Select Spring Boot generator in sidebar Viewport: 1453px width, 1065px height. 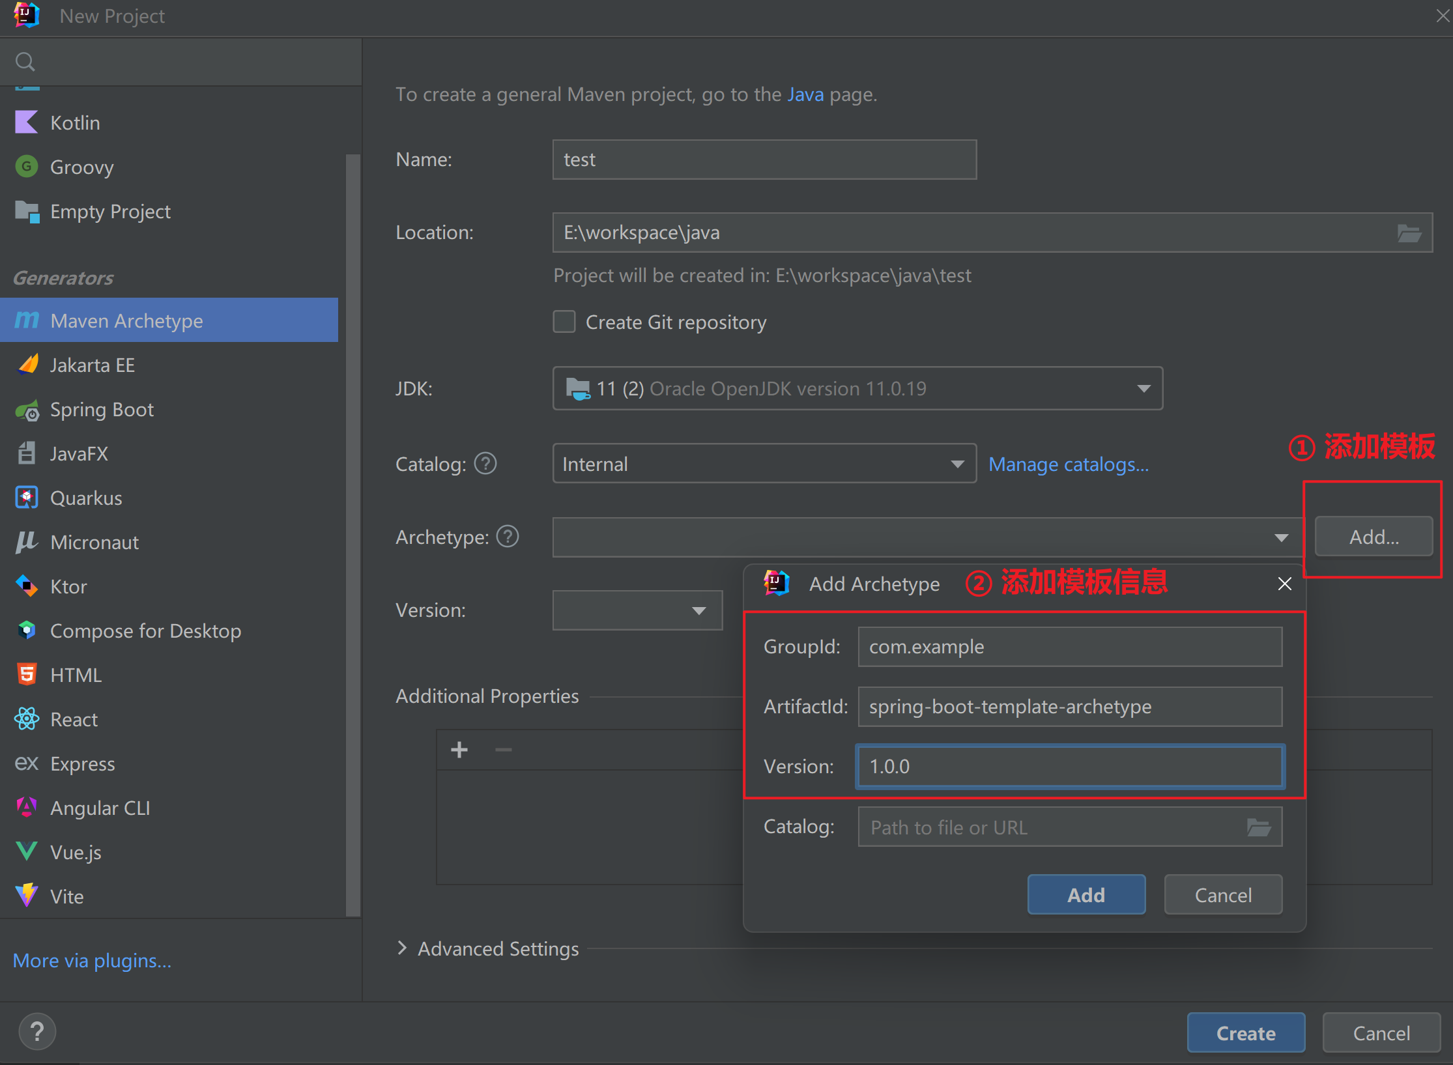coord(102,410)
